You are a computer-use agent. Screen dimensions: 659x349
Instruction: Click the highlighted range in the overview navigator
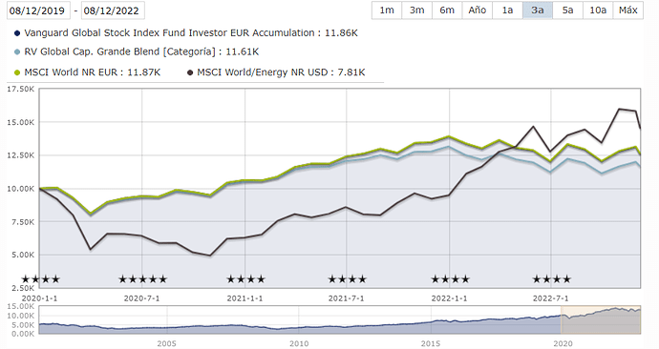pos(601,319)
